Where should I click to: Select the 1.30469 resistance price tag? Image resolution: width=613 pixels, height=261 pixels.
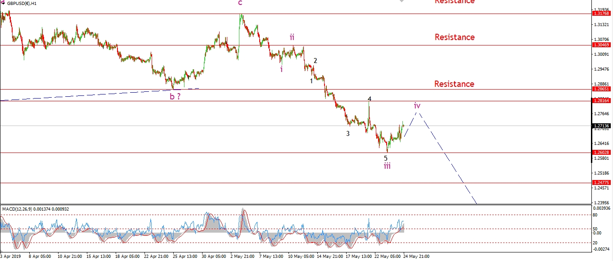click(602, 45)
